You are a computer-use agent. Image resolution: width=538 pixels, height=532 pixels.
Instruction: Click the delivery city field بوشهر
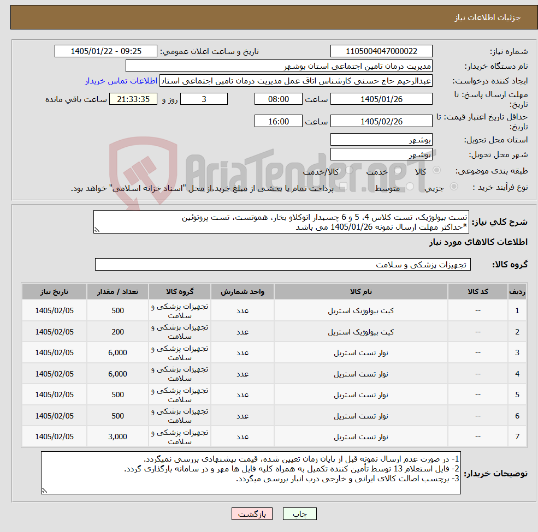pyautogui.click(x=381, y=154)
